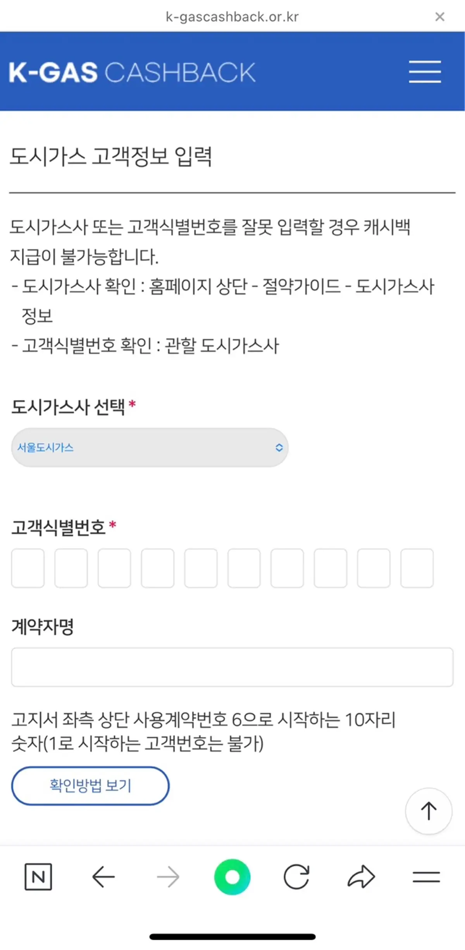Image resolution: width=465 pixels, height=950 pixels.
Task: Select the 계약자명 text field
Action: click(232, 667)
